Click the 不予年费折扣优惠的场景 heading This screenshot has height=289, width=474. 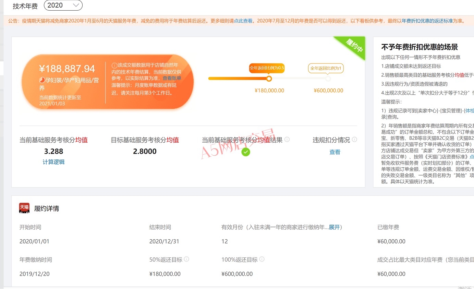420,47
